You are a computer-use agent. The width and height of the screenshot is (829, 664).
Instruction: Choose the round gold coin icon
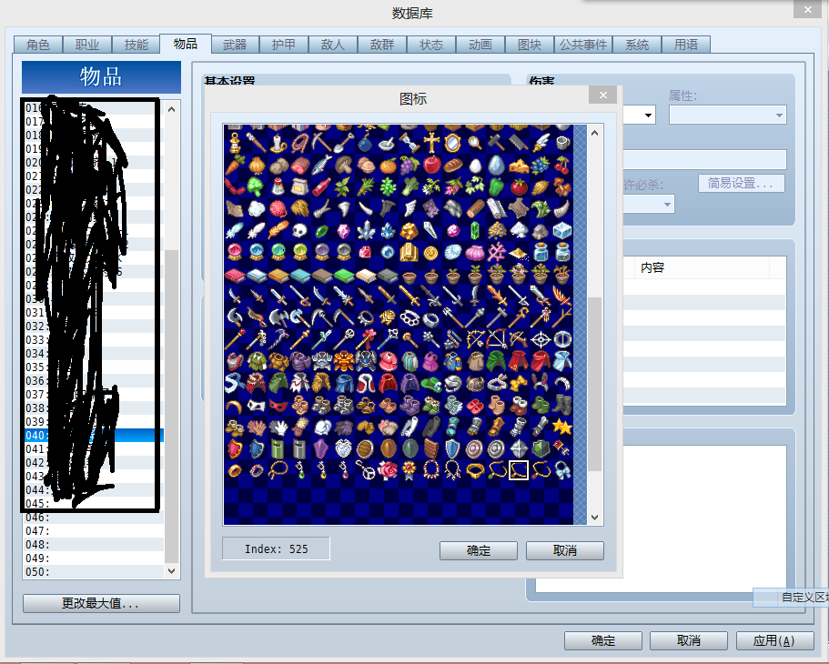(431, 253)
